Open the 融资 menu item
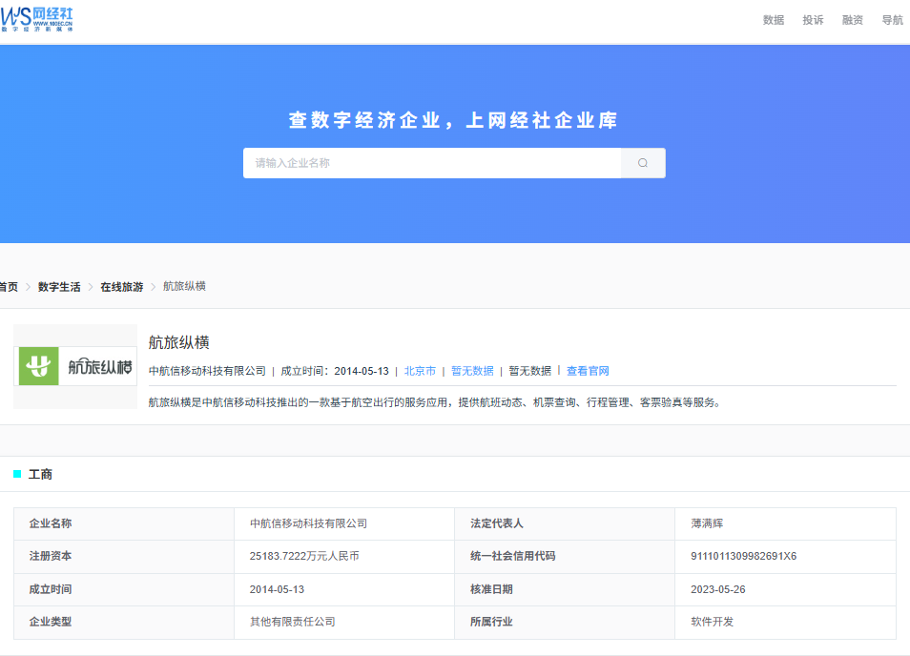The height and width of the screenshot is (656, 910). (x=852, y=20)
